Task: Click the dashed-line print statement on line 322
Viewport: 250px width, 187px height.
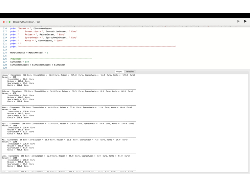Action: click(93, 47)
